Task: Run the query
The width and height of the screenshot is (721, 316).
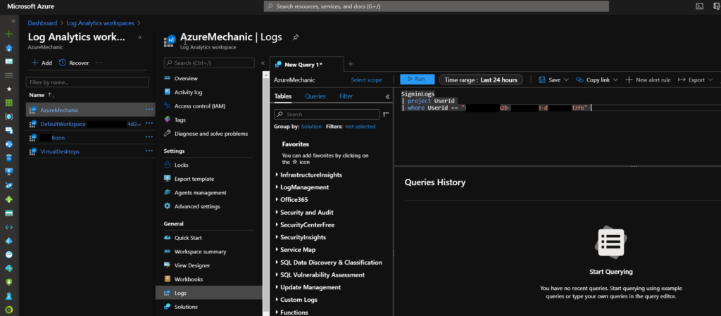Action: (417, 79)
